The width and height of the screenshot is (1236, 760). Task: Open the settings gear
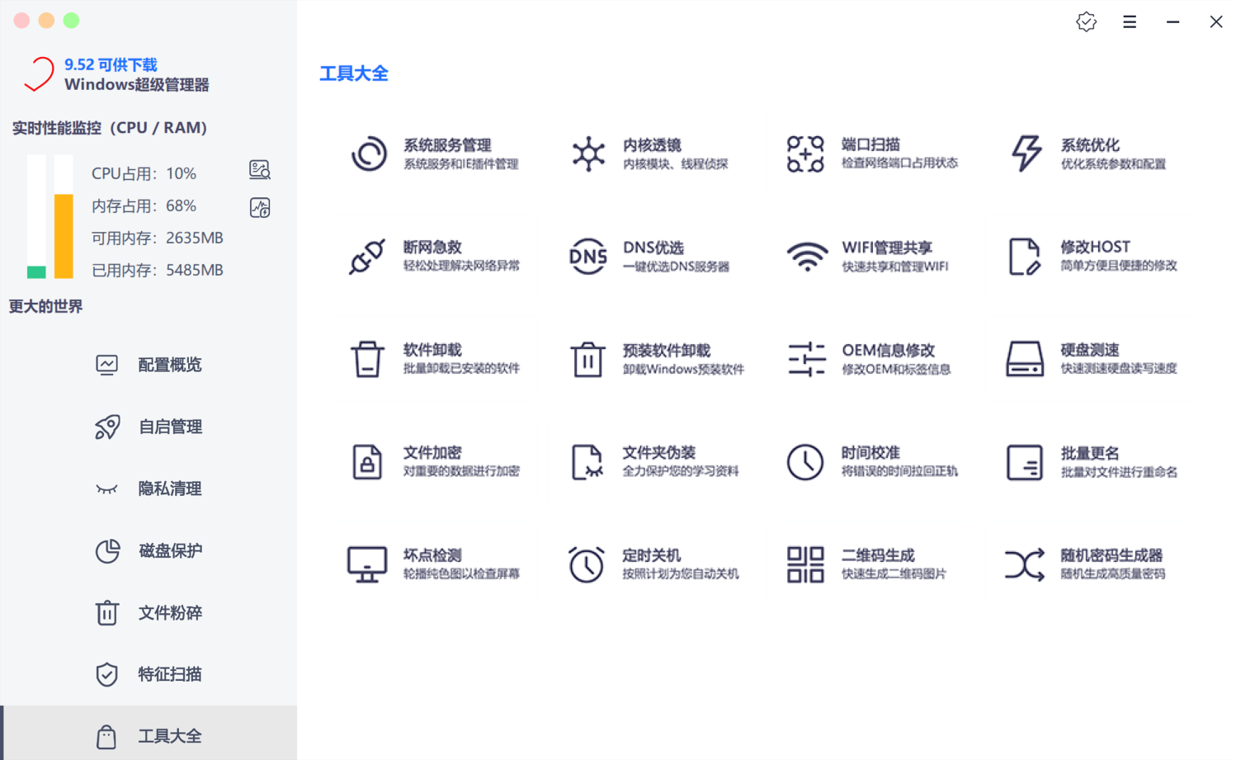coord(1086,21)
